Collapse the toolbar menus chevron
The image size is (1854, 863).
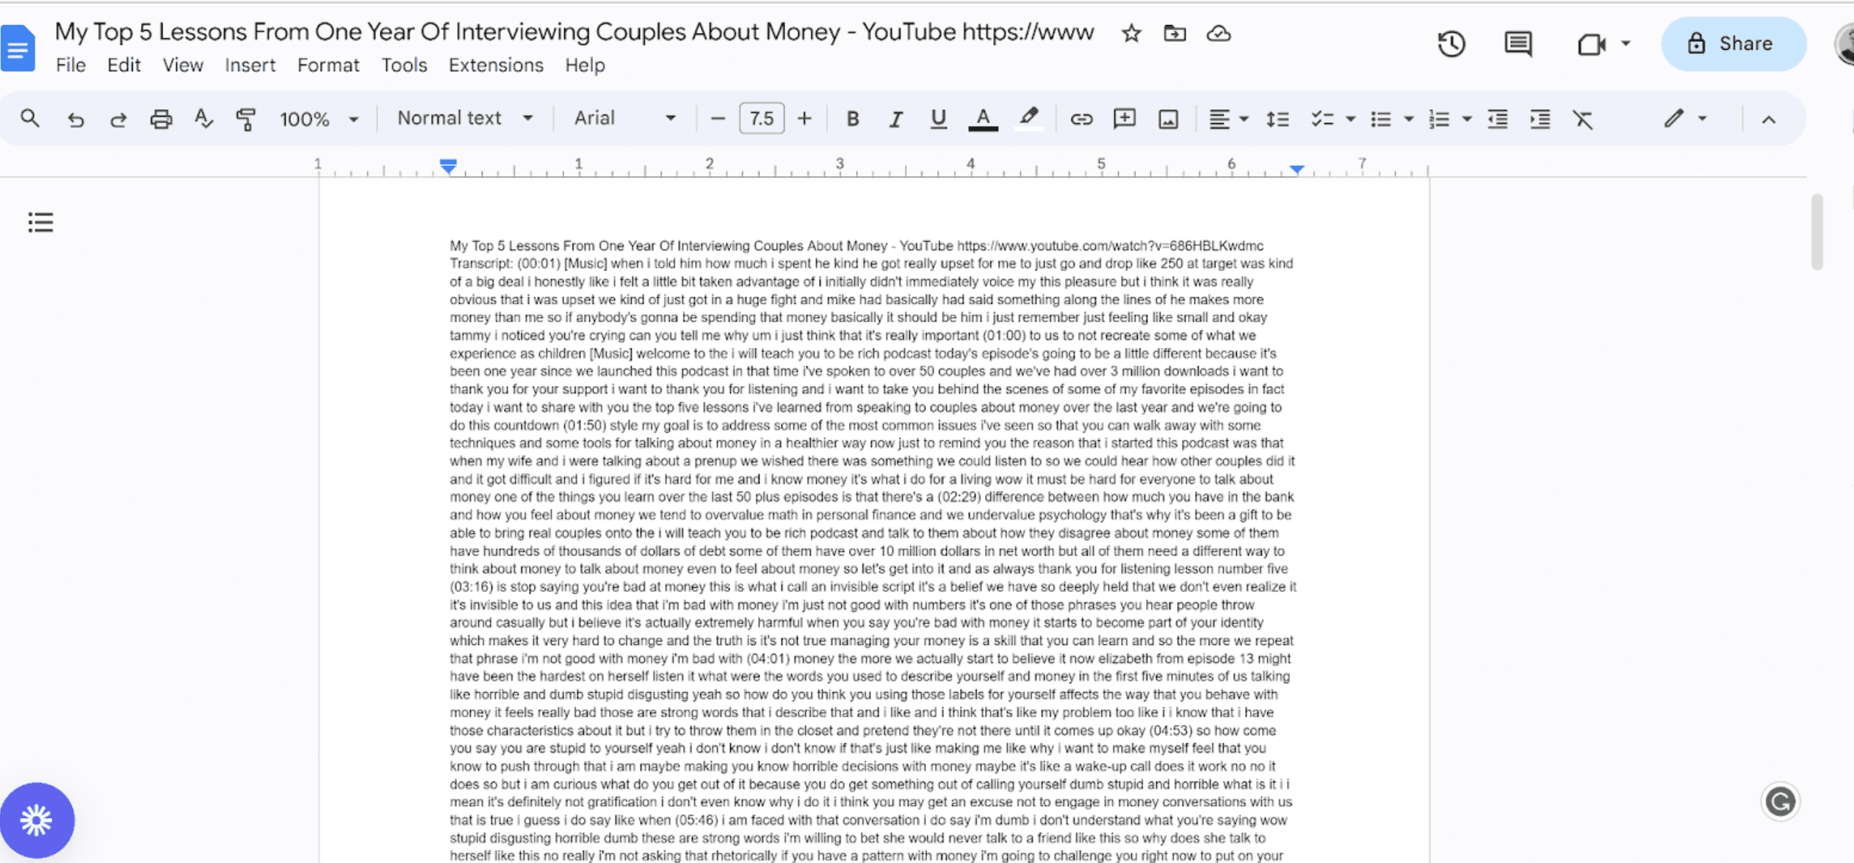(x=1769, y=120)
